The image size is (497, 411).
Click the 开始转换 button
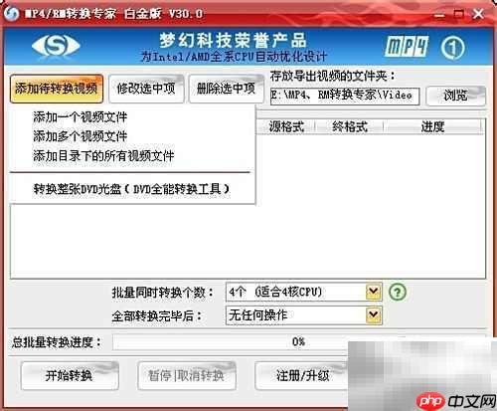point(70,375)
